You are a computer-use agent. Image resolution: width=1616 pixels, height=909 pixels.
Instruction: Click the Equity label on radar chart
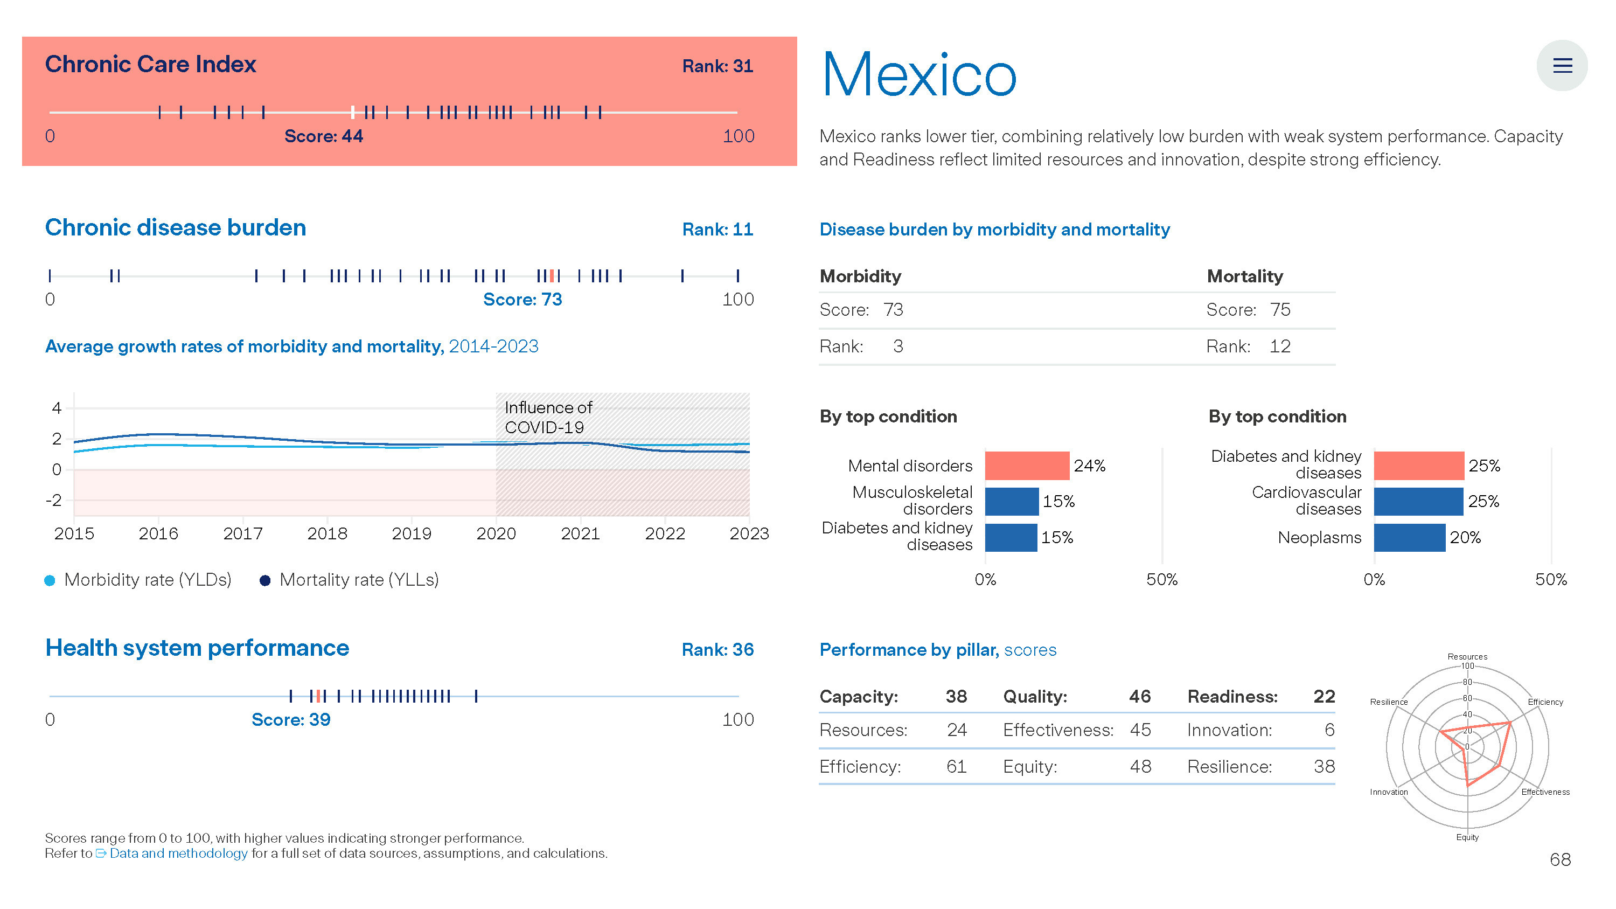pos(1467,837)
